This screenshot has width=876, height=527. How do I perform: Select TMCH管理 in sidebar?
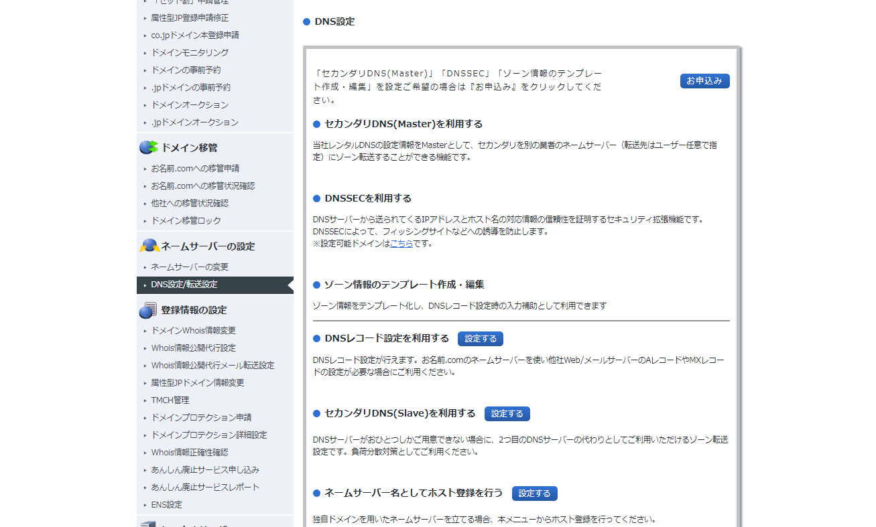tap(170, 400)
